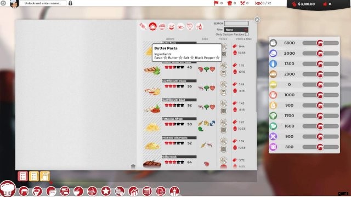Viewport: 351px width, 197px height.
Task: Open the chef hat main menu button
Action: pyautogui.click(x=8, y=188)
